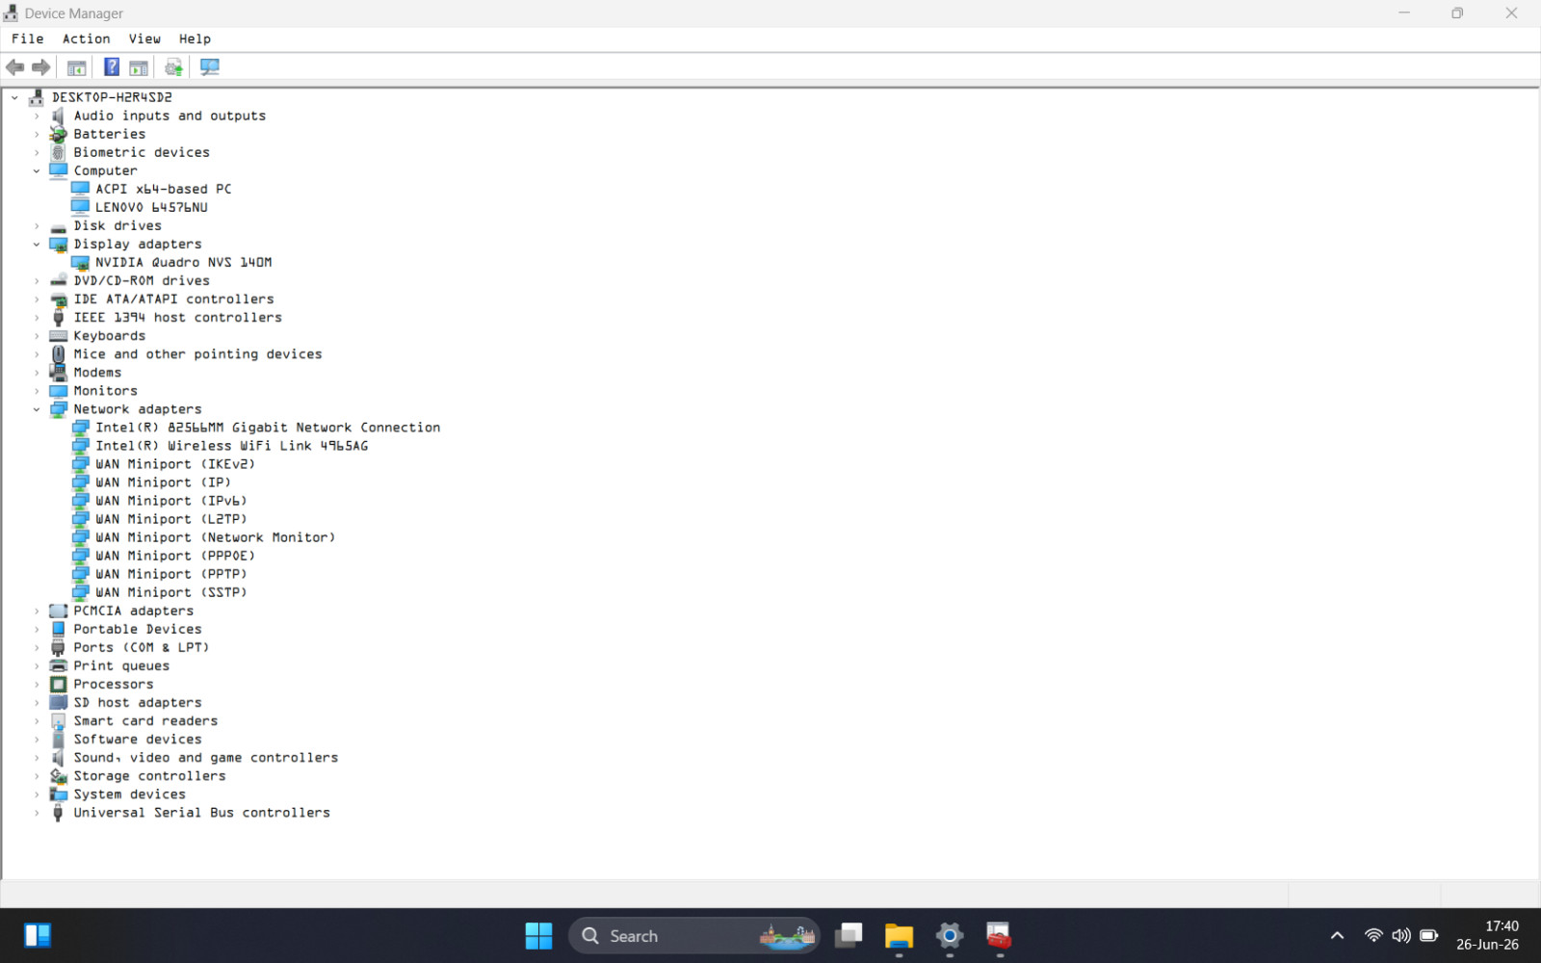Select Software devices category
The height and width of the screenshot is (963, 1541).
pyautogui.click(x=138, y=740)
